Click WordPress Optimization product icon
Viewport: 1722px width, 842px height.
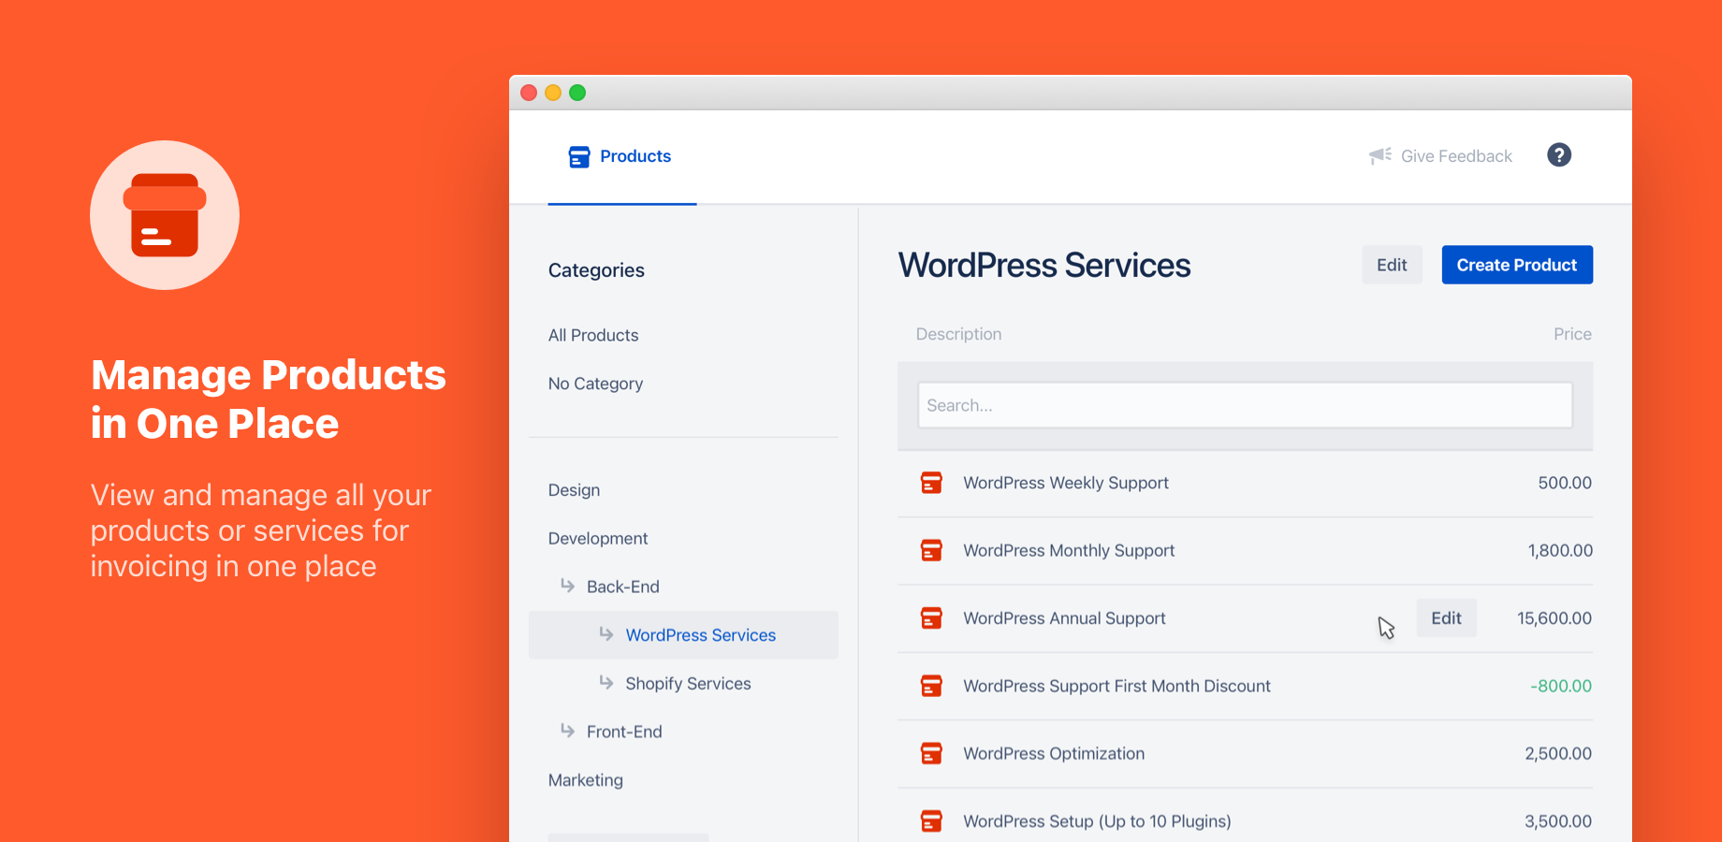(931, 753)
